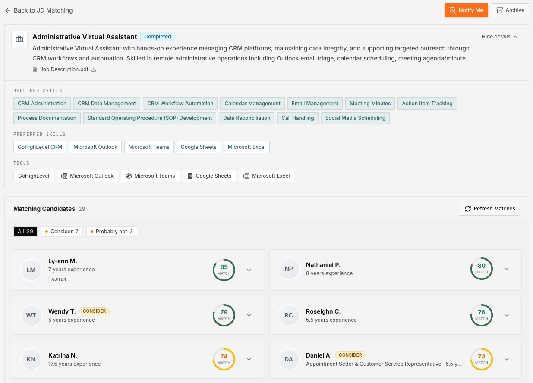Click the Google Sheets preferred skill tag
The height and width of the screenshot is (383, 533).
tap(199, 147)
